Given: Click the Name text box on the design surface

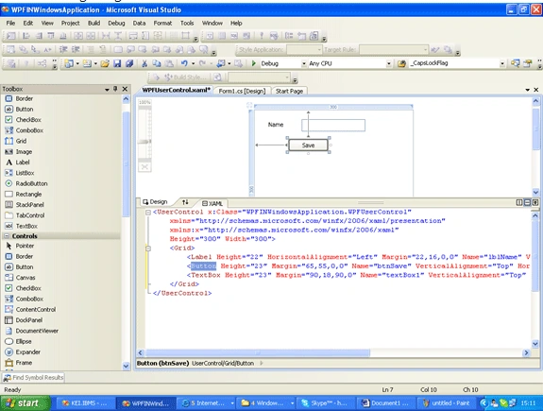Looking at the screenshot, I should click(x=333, y=126).
